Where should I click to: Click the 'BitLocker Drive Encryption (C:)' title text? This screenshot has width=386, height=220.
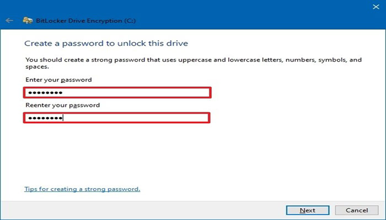pyautogui.click(x=86, y=21)
